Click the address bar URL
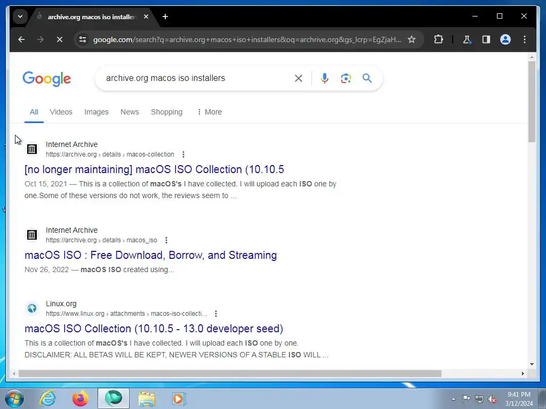 click(x=247, y=39)
